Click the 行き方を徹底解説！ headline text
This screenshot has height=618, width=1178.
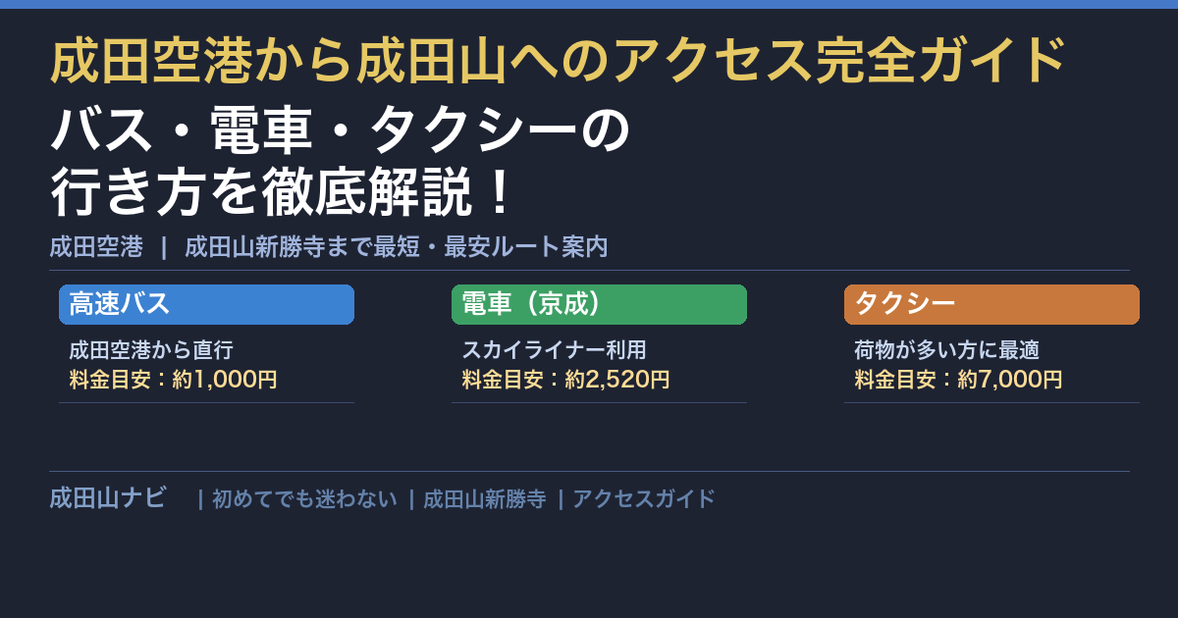pos(283,192)
